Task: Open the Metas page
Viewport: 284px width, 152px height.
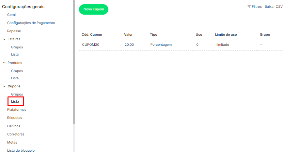Action: coord(12,142)
